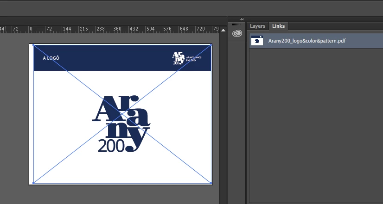The width and height of the screenshot is (383, 204).
Task: Click the "A LOGÓ" heading text
Action: click(x=51, y=58)
